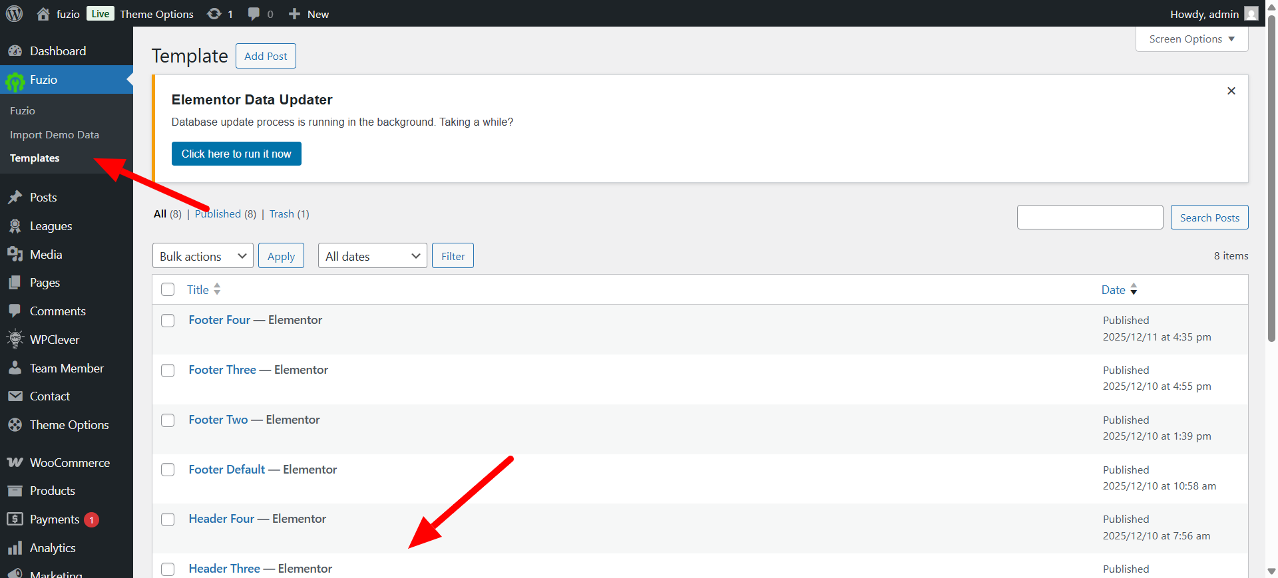This screenshot has height=578, width=1278.
Task: Open the Fuzio submenu item
Action: (23, 111)
